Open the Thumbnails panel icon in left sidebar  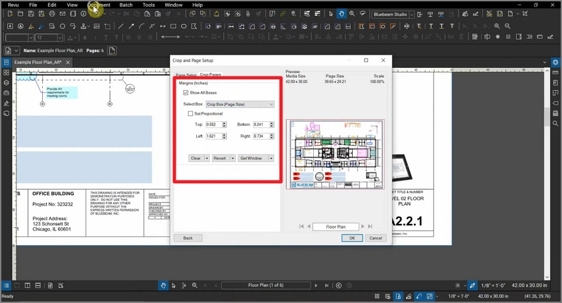[x=6, y=72]
